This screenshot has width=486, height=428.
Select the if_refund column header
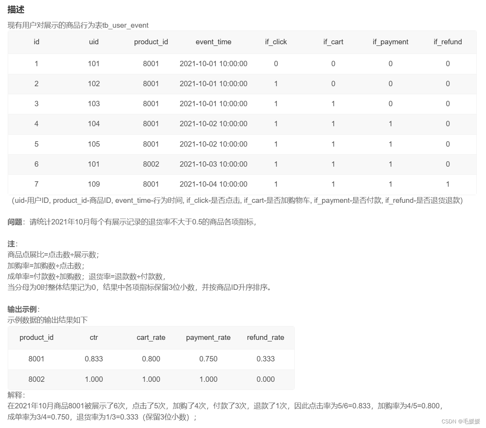(x=447, y=42)
